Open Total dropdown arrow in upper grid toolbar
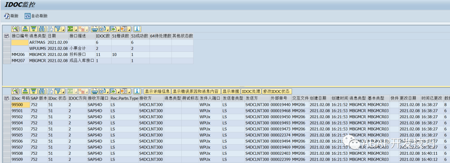 (x=76, y=29)
